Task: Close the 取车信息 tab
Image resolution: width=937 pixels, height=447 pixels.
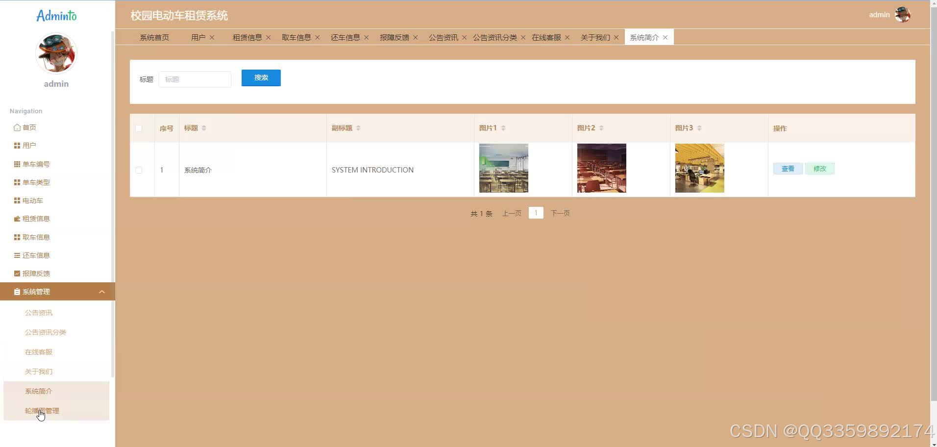Action: click(318, 37)
